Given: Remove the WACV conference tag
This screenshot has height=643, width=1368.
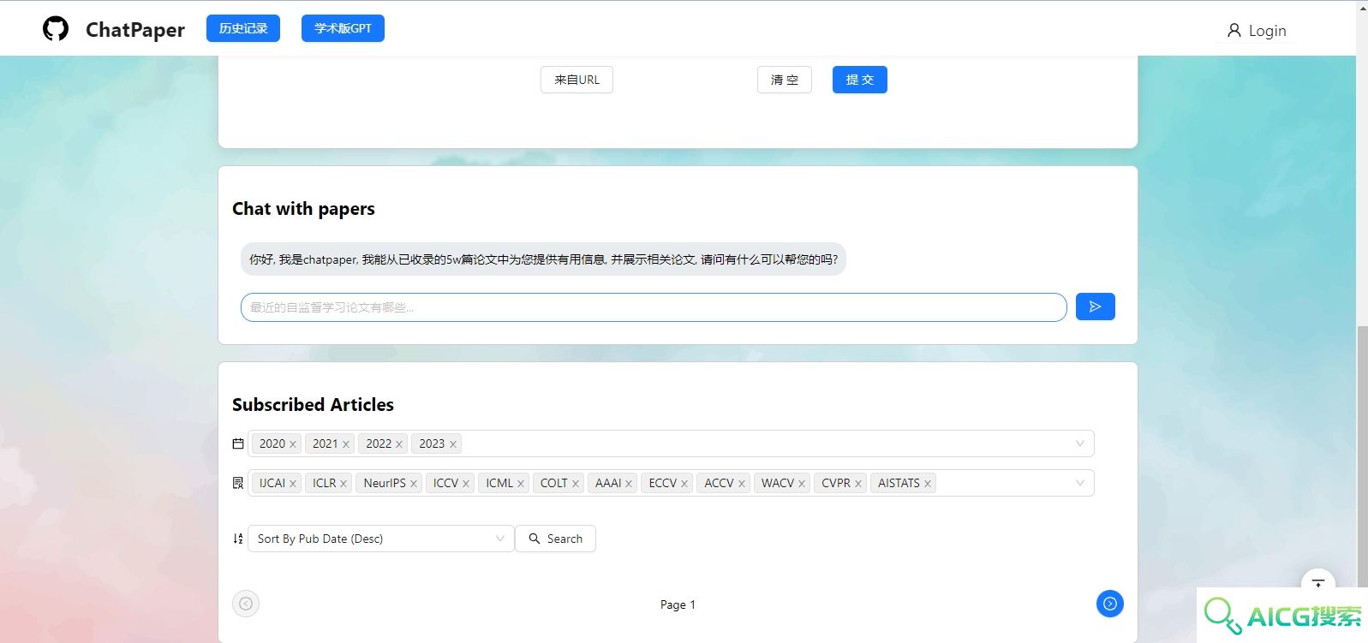Looking at the screenshot, I should tap(802, 484).
